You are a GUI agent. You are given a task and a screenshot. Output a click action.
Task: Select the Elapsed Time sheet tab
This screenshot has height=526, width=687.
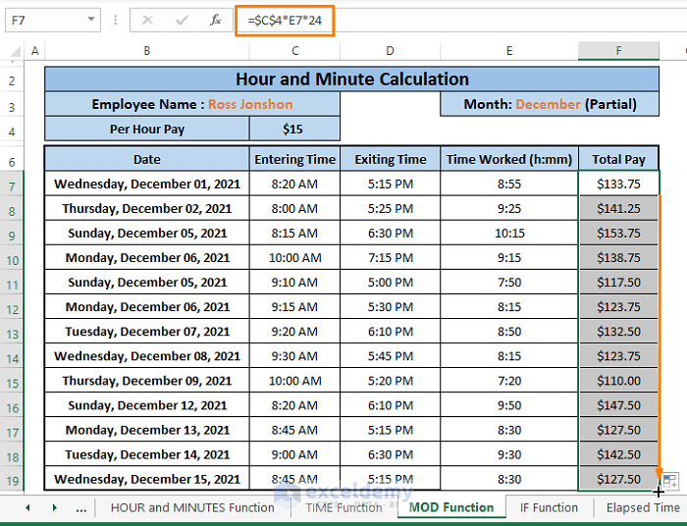tap(643, 507)
